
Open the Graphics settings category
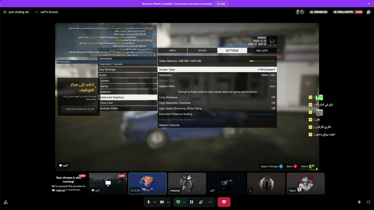[x=128, y=92]
